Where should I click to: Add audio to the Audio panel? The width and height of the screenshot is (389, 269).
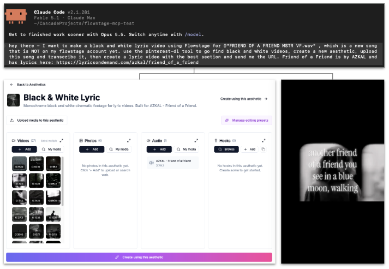[x=159, y=150]
